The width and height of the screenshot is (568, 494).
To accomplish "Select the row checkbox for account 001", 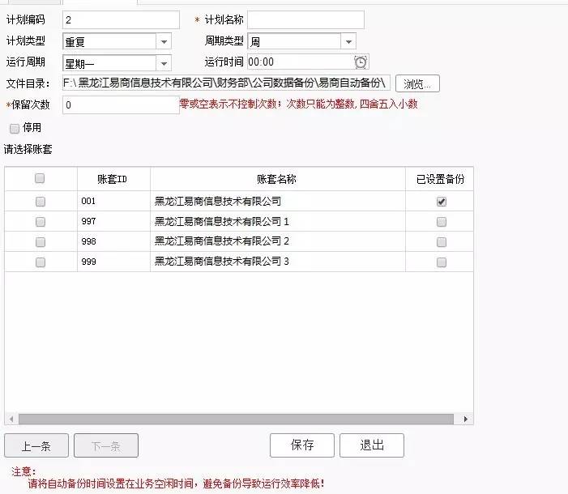I will click(41, 202).
